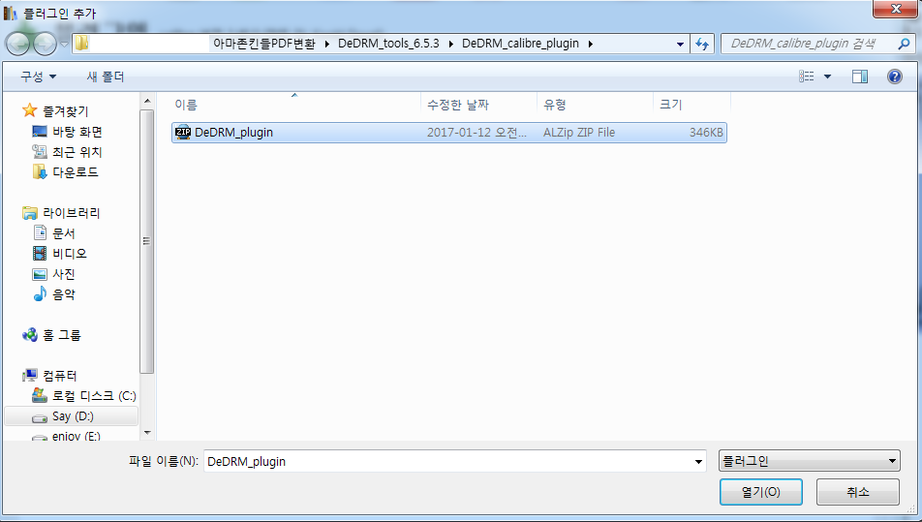This screenshot has width=922, height=522.
Task: Click the 다운로드 folder icon
Action: pos(40,171)
